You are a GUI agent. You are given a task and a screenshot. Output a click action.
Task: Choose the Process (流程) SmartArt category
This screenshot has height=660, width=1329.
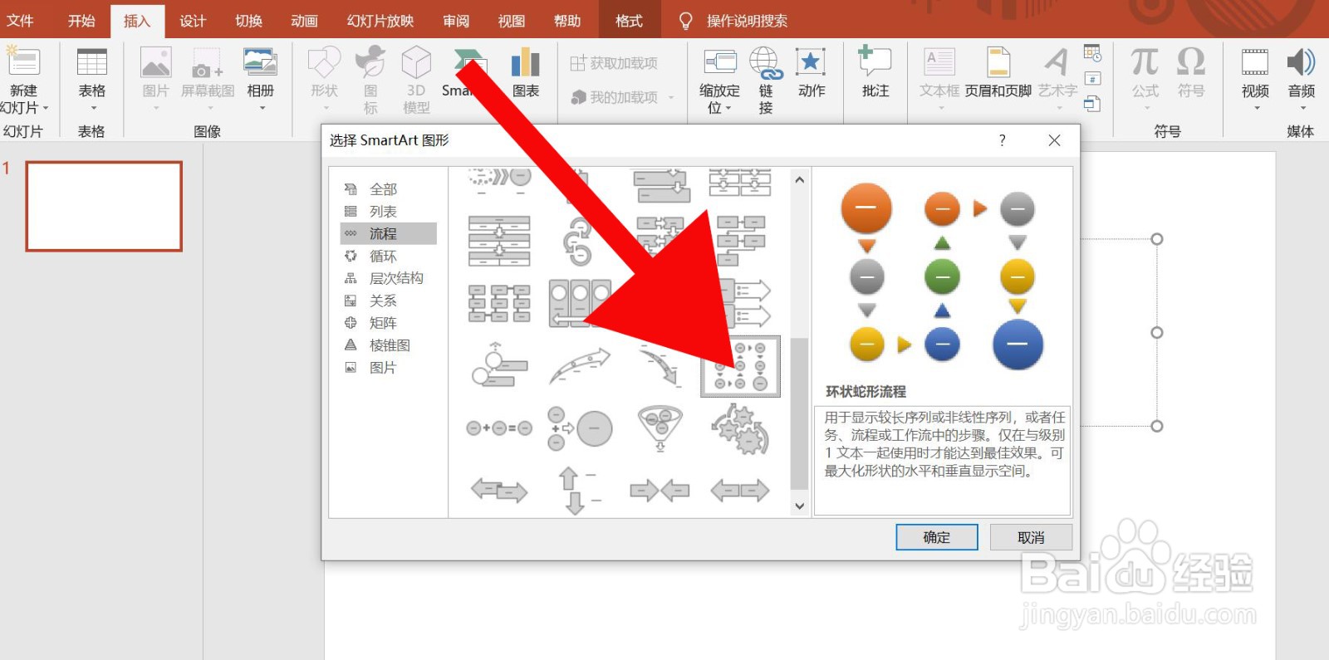[x=388, y=234]
